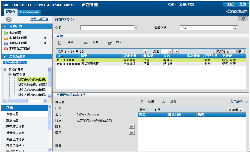The width and height of the screenshot is (250, 154).
Task: Click the 查看 glasses icon in tasks section
Action: [163, 101]
